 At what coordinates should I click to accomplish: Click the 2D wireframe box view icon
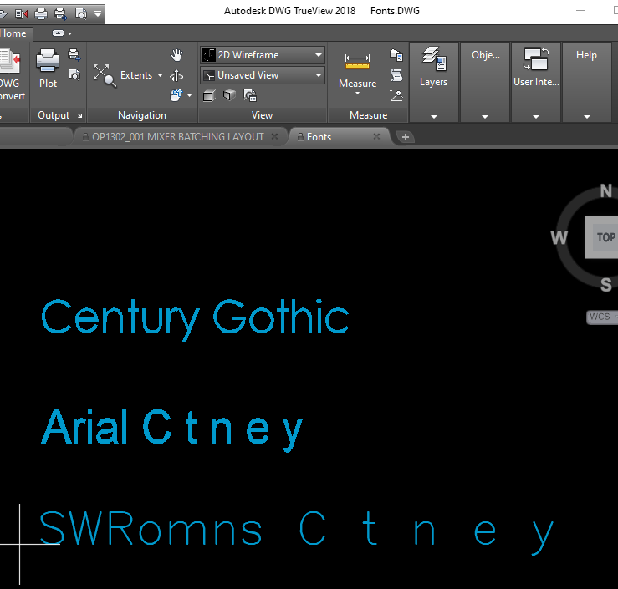point(209,96)
